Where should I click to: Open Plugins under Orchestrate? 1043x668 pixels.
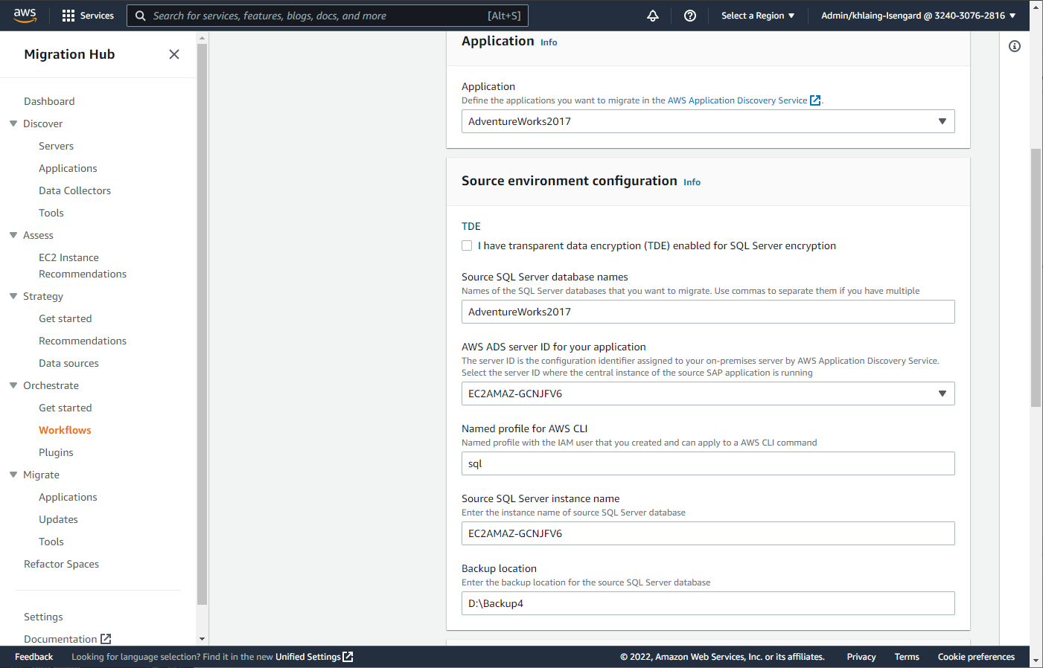coord(56,452)
